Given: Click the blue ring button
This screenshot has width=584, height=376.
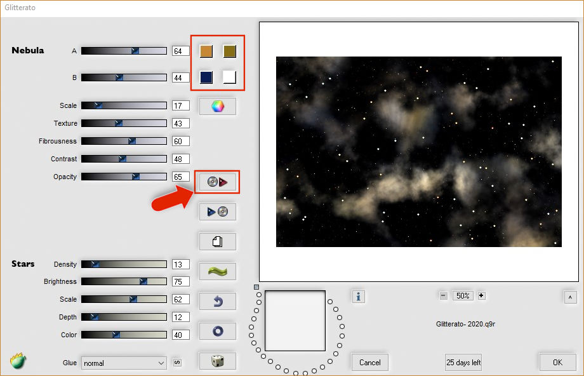Looking at the screenshot, I should point(217,331).
